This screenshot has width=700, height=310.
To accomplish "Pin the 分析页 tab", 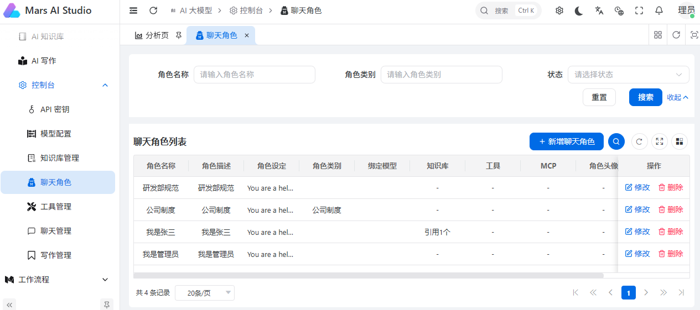I will pyautogui.click(x=179, y=35).
